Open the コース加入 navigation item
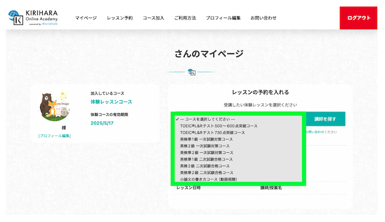The width and height of the screenshot is (385, 222). click(153, 18)
